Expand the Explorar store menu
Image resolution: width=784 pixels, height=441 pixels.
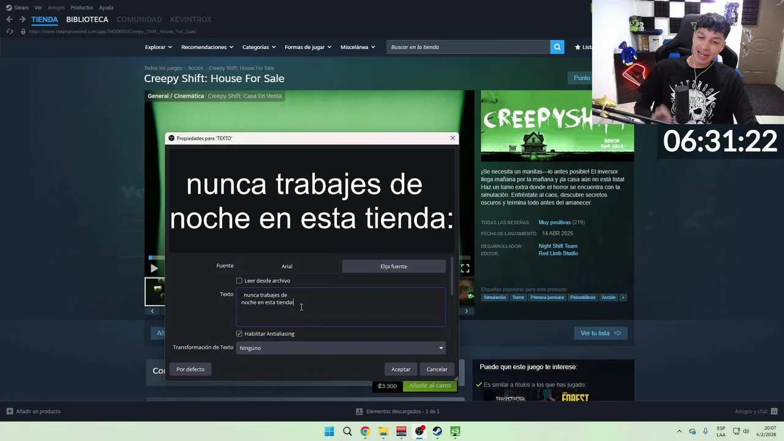coord(158,47)
